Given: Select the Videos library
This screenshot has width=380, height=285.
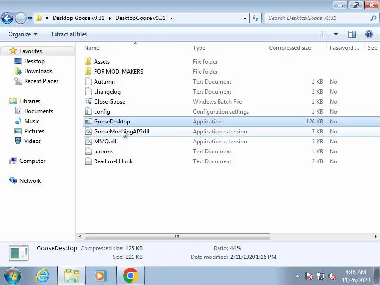Looking at the screenshot, I should point(32,141).
